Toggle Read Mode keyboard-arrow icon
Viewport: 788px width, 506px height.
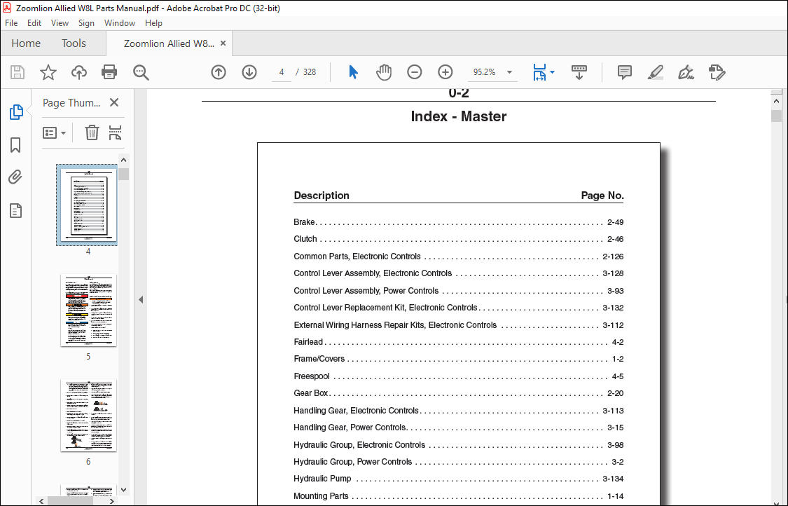pos(579,72)
